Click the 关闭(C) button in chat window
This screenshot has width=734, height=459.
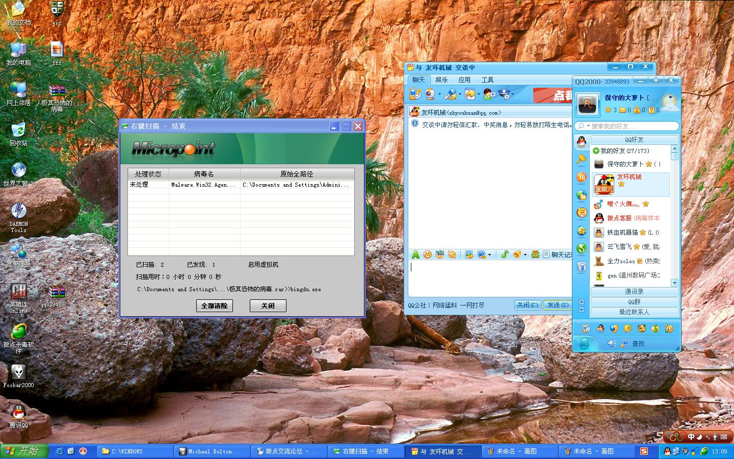[x=528, y=305]
